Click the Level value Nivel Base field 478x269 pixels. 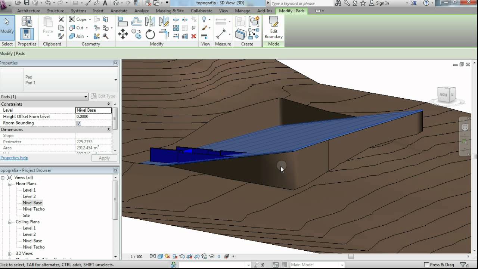coord(93,110)
